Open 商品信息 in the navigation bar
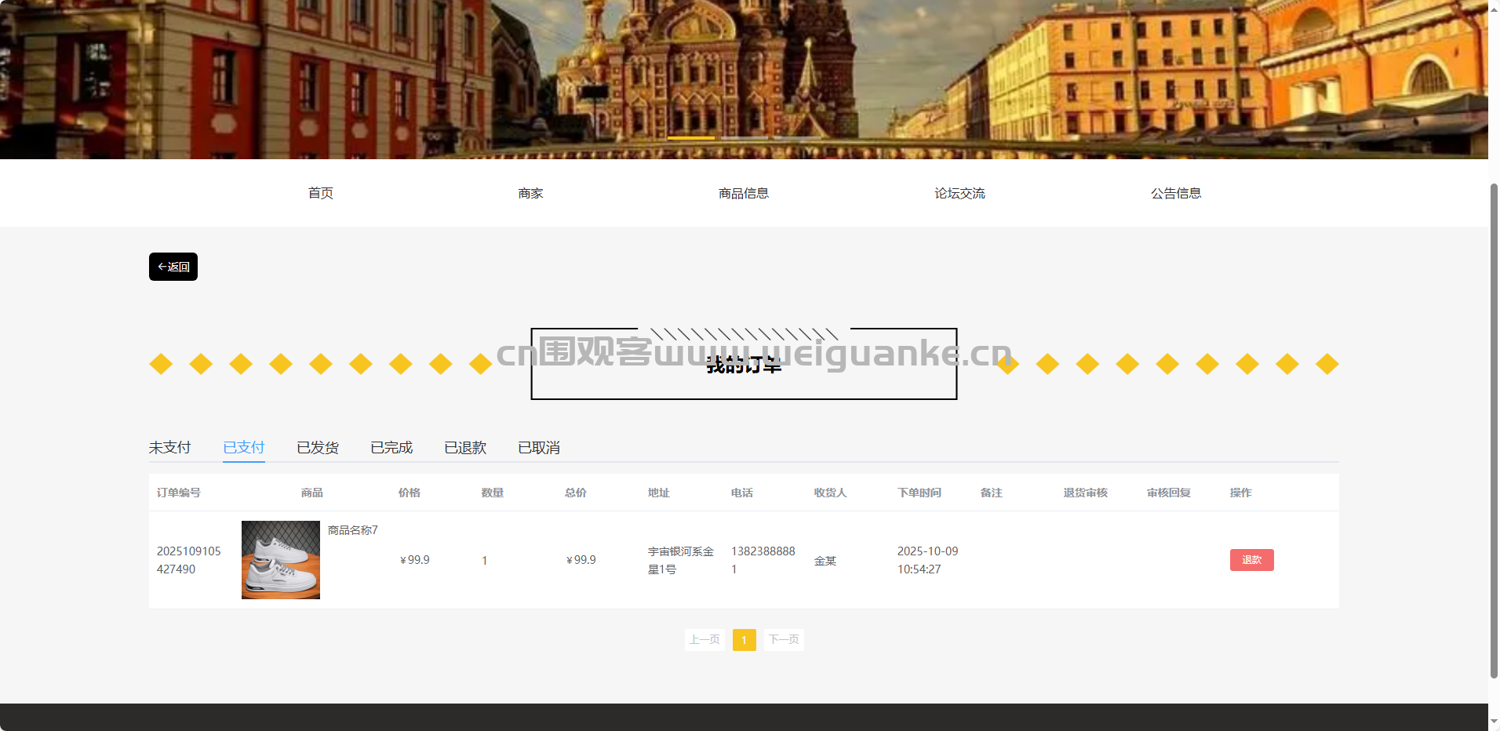Viewport: 1500px width, 731px height. pyautogui.click(x=743, y=193)
